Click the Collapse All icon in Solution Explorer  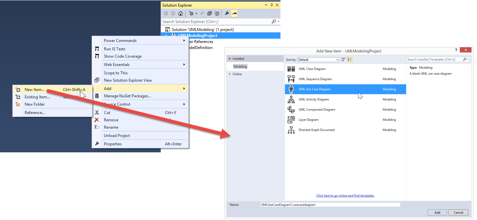pos(210,13)
